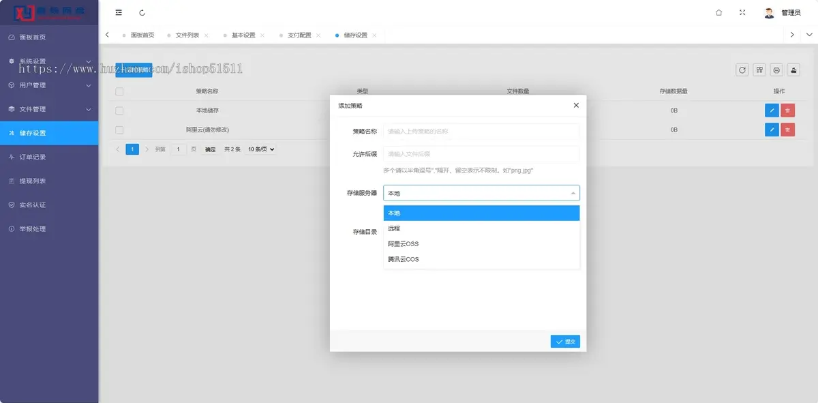Screen dimensions: 818x403
Task: Collapse the 存储服务器 select box
Action: 481,193
